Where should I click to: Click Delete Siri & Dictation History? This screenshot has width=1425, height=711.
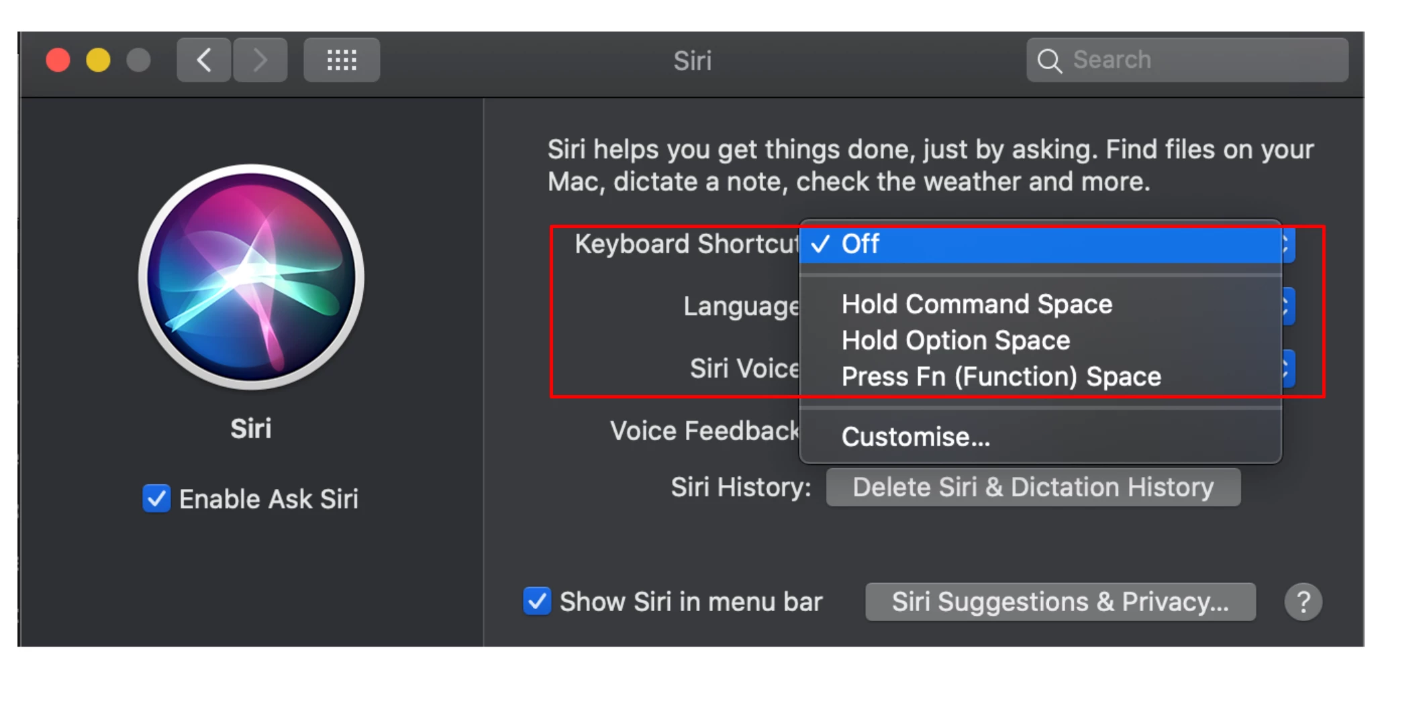pos(1033,488)
